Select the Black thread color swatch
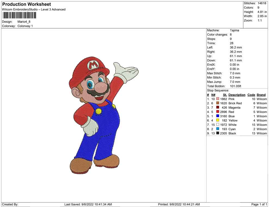This screenshot has height=207, width=269. click(x=218, y=133)
